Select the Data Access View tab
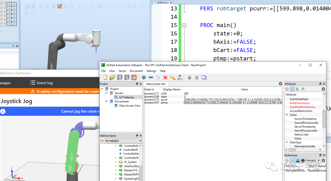Image resolution: width=331 pixels, height=181 pixels. click(x=156, y=84)
